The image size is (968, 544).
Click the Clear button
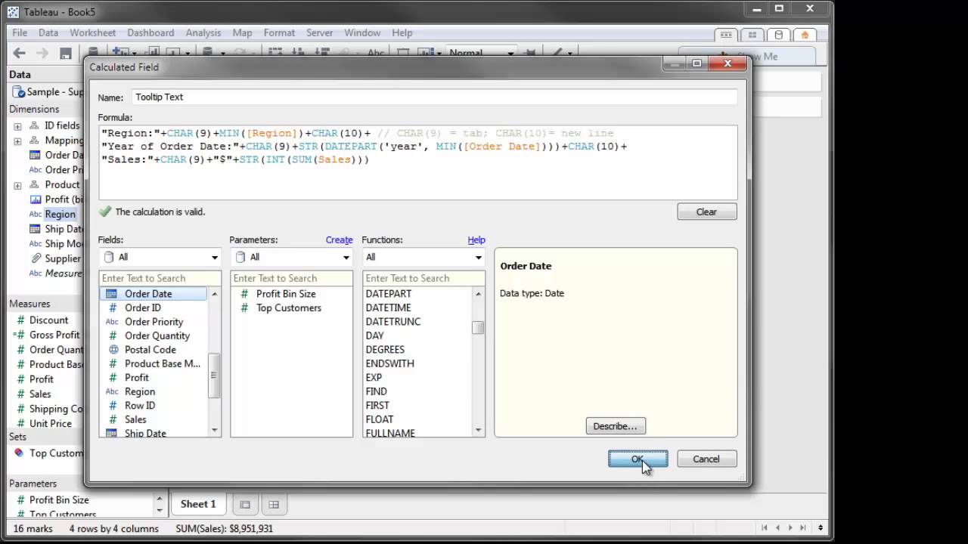click(x=706, y=212)
